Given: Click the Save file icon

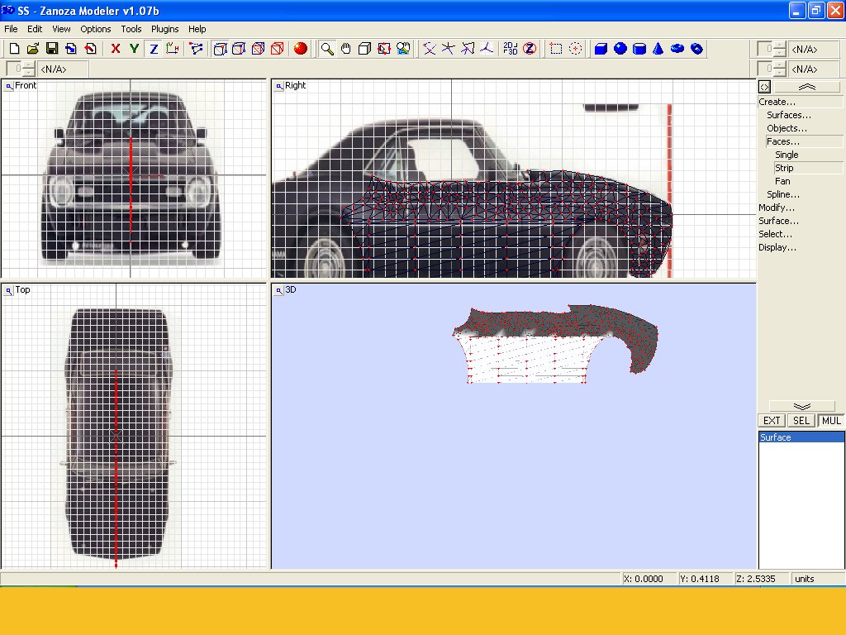Looking at the screenshot, I should (52, 49).
